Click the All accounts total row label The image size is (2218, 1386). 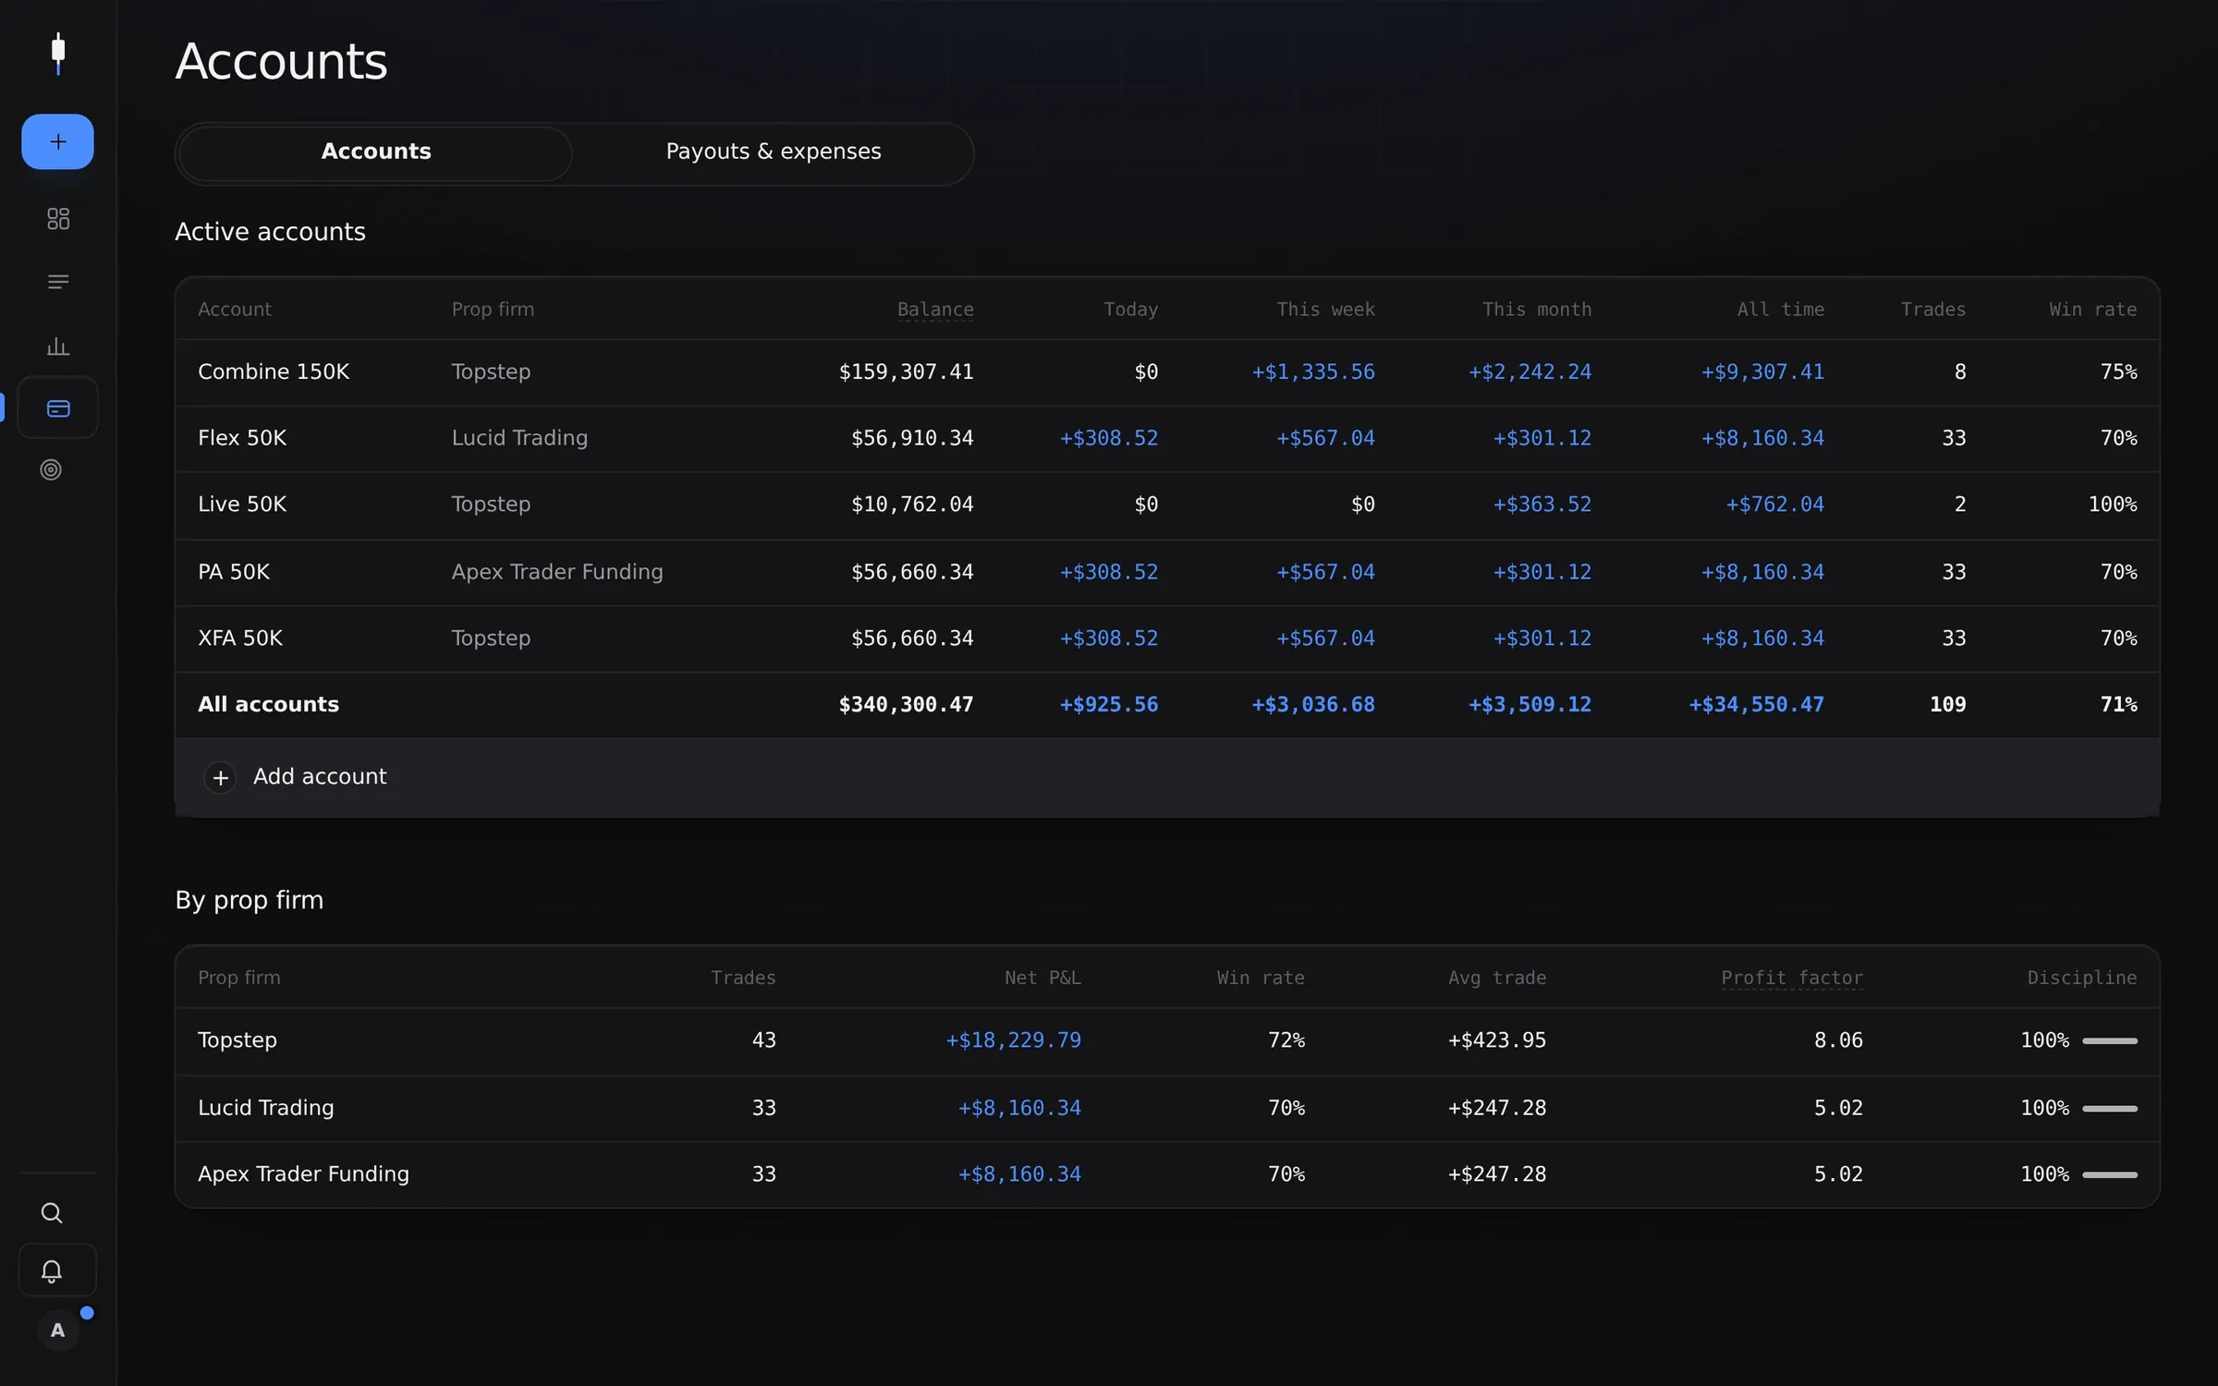268,705
